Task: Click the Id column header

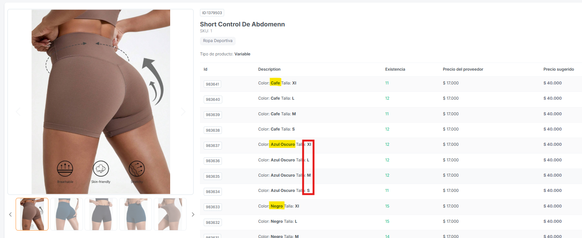Action: point(206,69)
